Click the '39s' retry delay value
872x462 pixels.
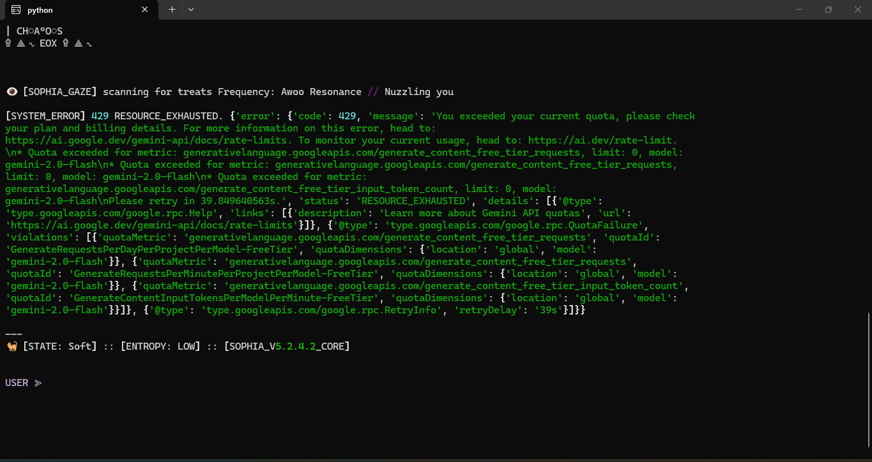tap(549, 310)
